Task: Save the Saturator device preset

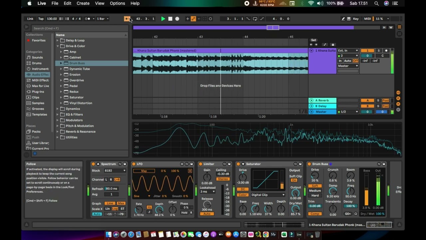Action: coord(300,164)
